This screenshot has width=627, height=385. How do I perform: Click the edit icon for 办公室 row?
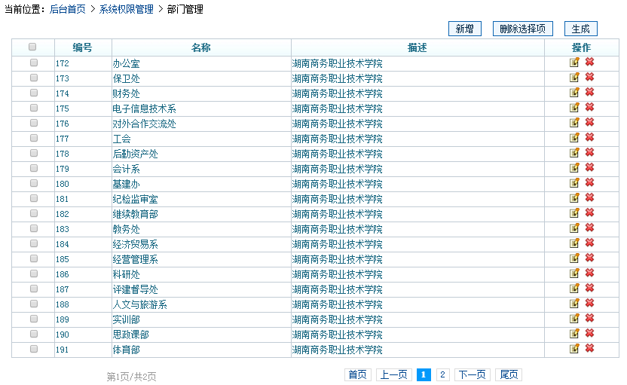pos(574,63)
